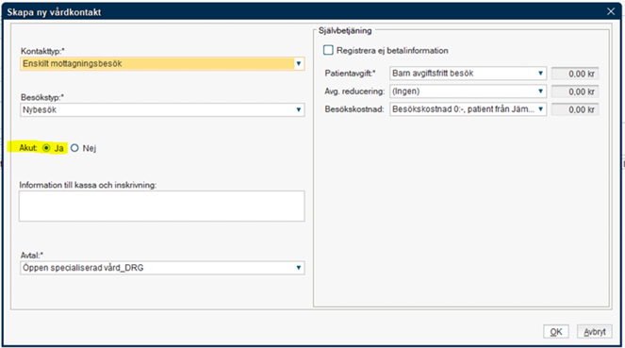Cancel with the Avbryt button
Viewport: 625px width, 348px height.
pyautogui.click(x=595, y=332)
